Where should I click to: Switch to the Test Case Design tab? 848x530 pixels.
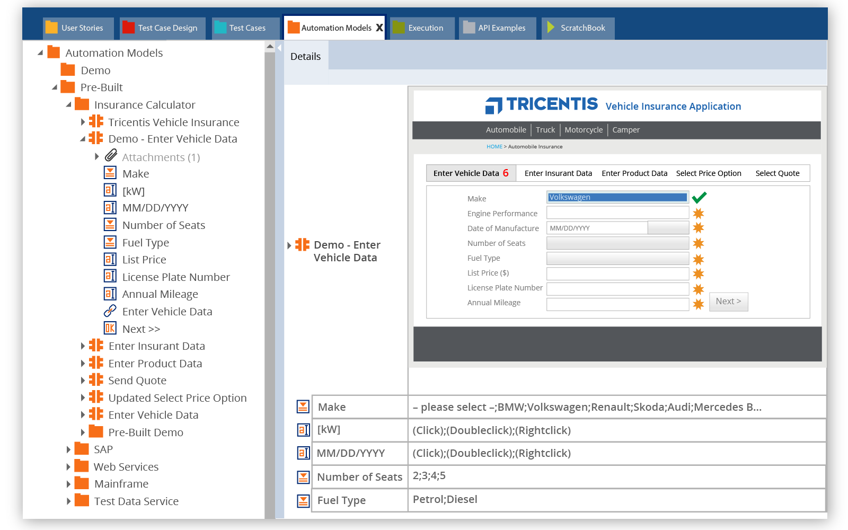coord(164,28)
